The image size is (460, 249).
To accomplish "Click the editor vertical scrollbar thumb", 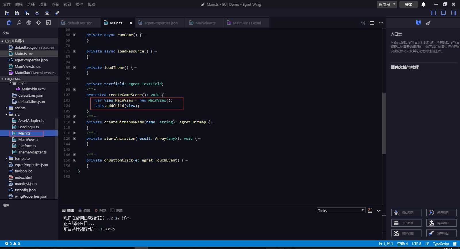I will (384, 123).
